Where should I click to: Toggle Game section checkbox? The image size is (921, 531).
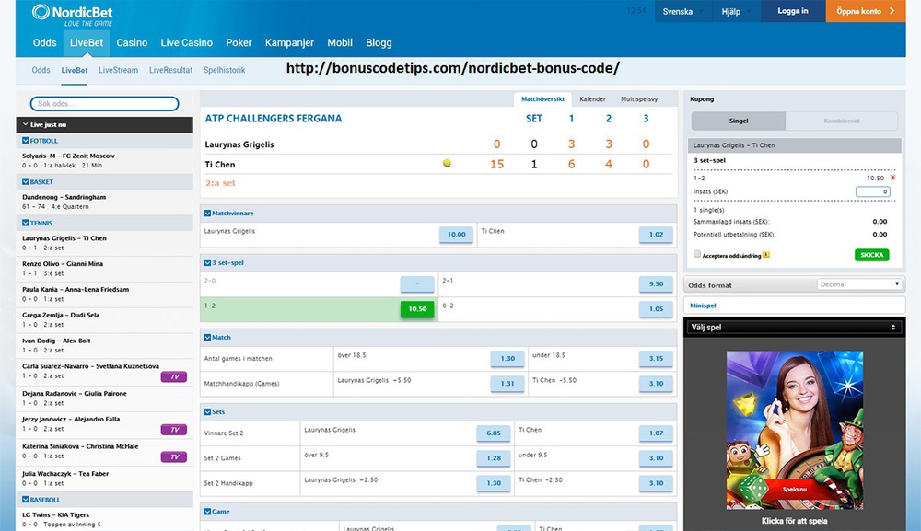[207, 512]
